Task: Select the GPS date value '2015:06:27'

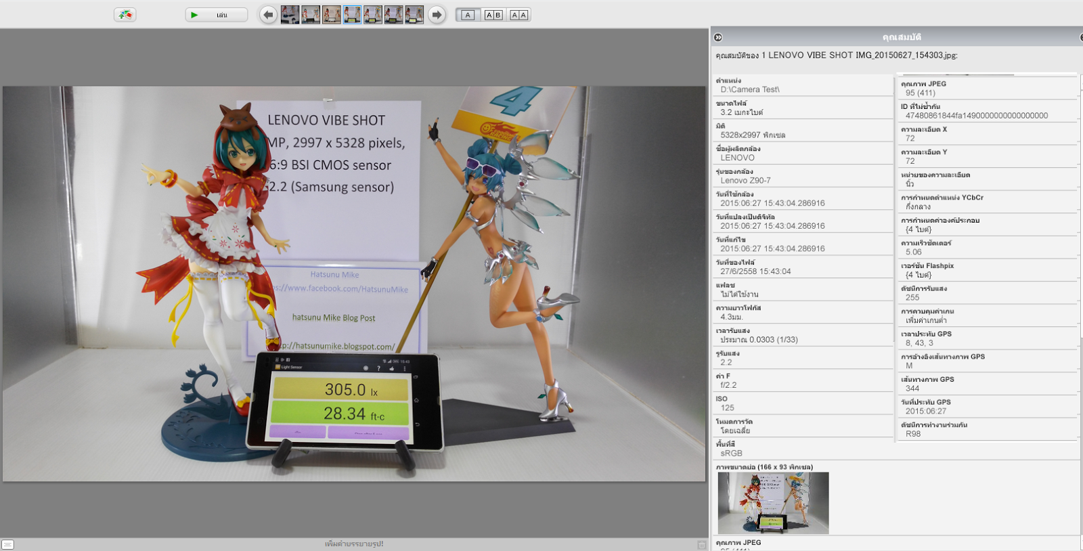Action: click(x=926, y=411)
